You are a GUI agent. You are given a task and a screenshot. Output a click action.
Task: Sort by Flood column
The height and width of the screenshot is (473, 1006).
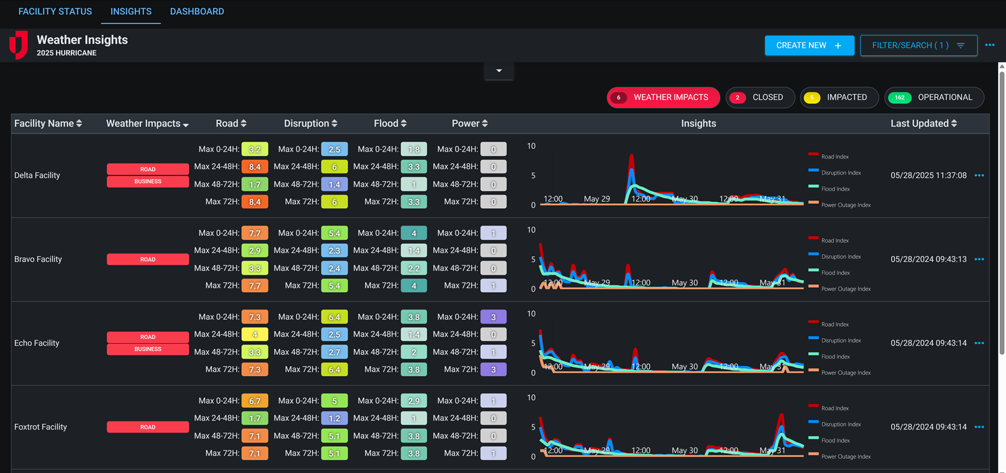(403, 124)
